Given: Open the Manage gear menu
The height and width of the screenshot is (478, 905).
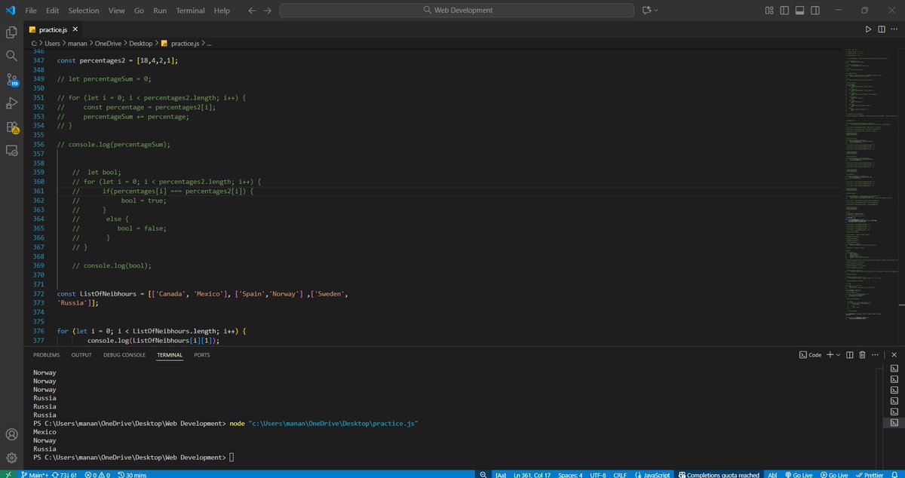Looking at the screenshot, I should click(11, 458).
